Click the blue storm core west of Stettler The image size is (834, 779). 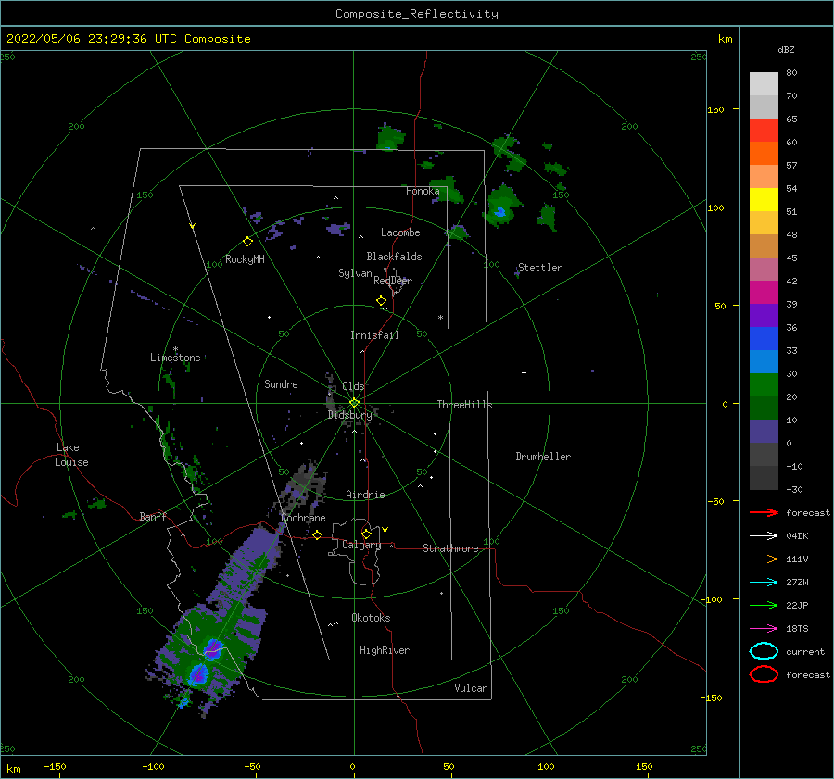tap(499, 211)
